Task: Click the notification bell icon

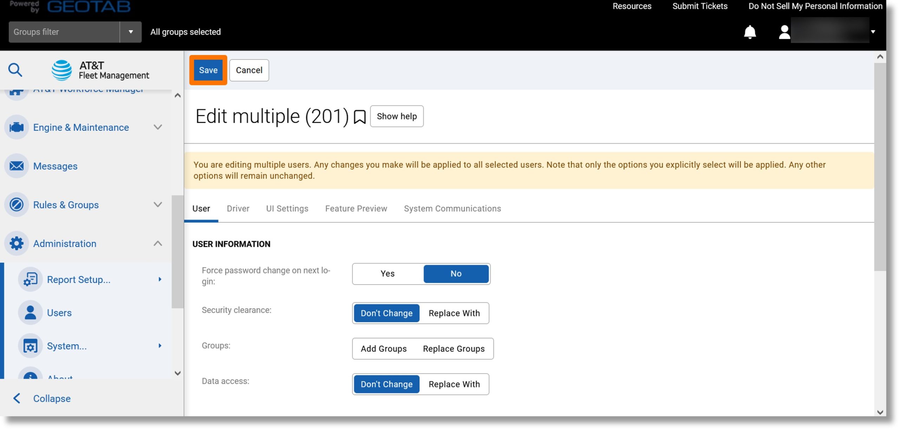Action: pyautogui.click(x=749, y=32)
